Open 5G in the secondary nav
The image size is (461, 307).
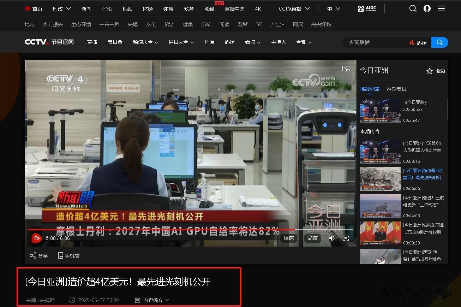tap(259, 24)
